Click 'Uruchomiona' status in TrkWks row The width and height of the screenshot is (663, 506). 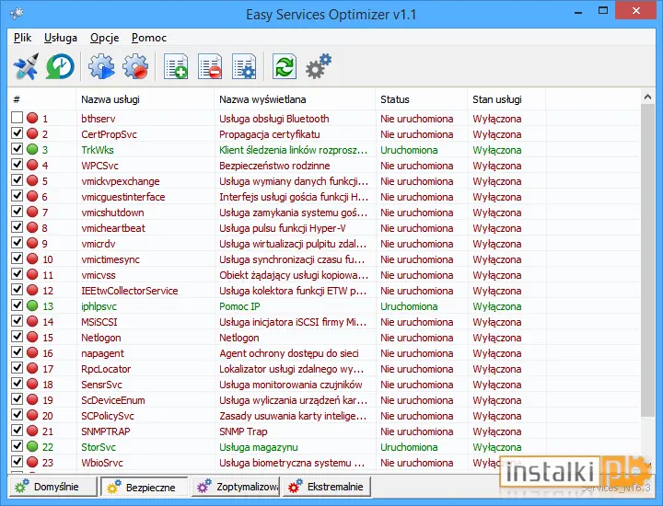[x=409, y=150]
